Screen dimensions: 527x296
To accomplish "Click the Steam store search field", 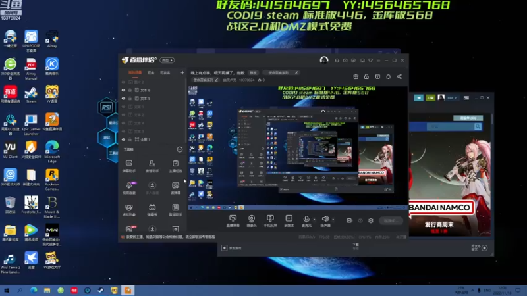I will click(451, 126).
